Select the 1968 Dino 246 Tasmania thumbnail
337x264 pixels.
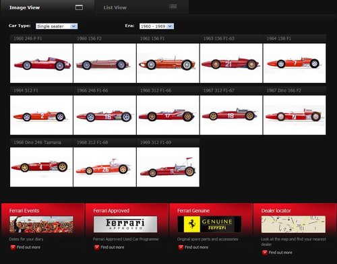[41, 167]
